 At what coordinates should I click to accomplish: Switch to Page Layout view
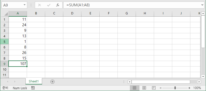click(144, 88)
